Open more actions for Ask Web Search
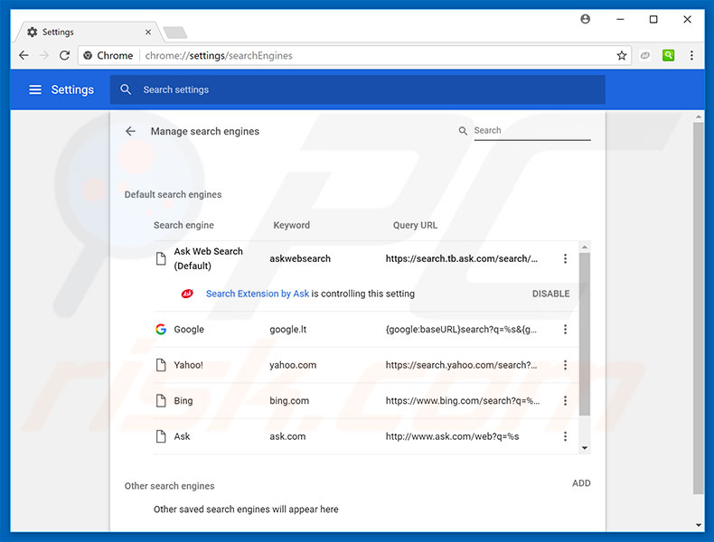 coord(565,259)
